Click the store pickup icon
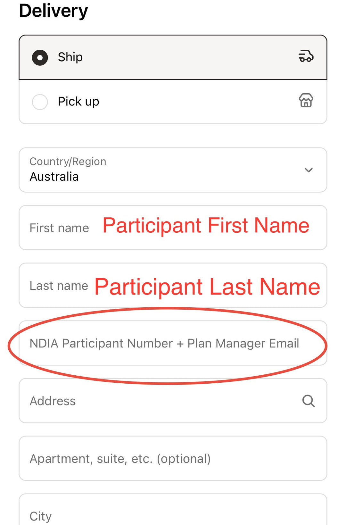The image size is (346, 525). tap(306, 100)
